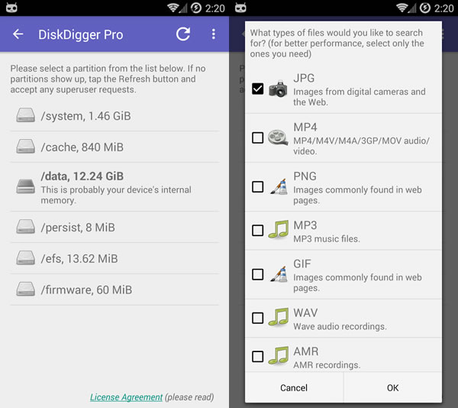Viewport: 458px width, 408px height.
Task: Choose the /cache 840 MiB partition
Action: (82, 147)
